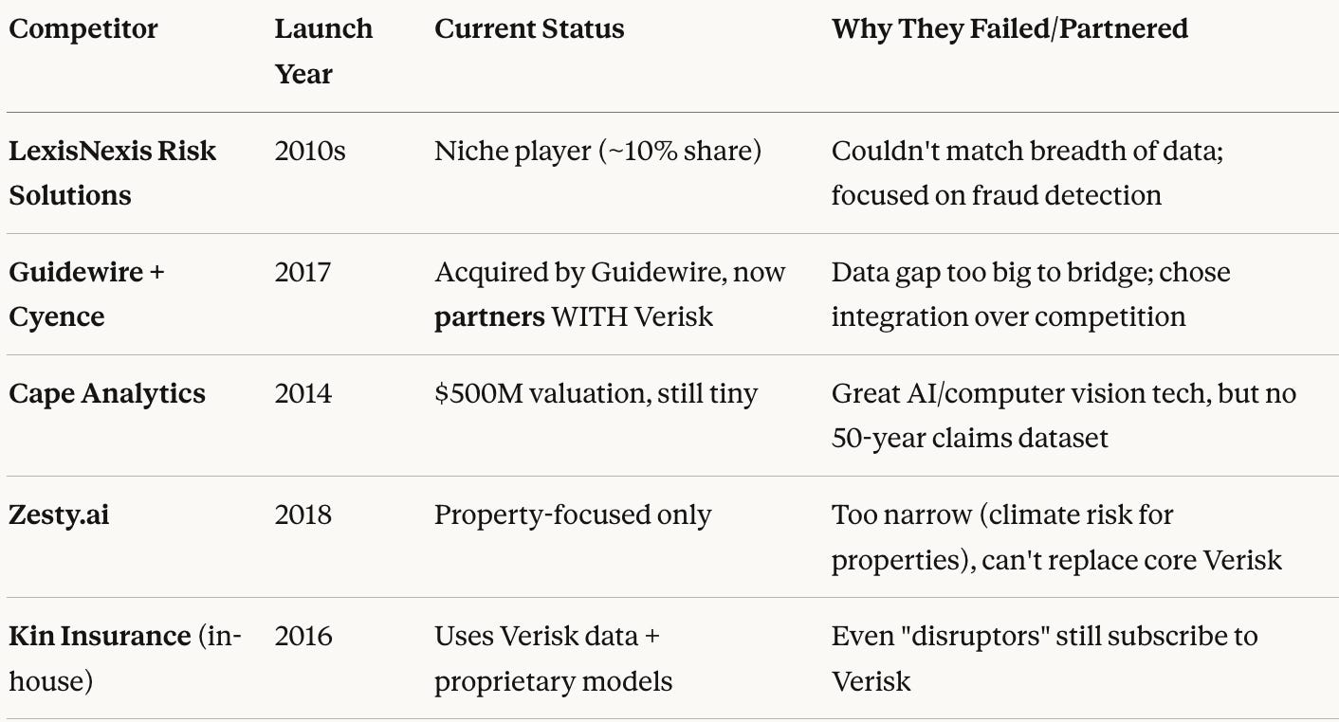Click the bold word partners
Viewport: 1339px width, 722px height.
point(489,316)
